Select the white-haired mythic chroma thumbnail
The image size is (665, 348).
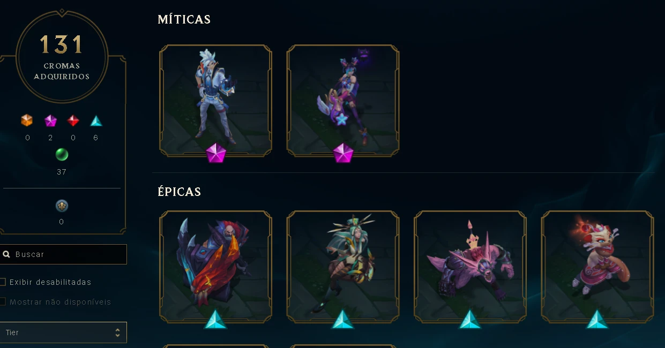(x=216, y=101)
